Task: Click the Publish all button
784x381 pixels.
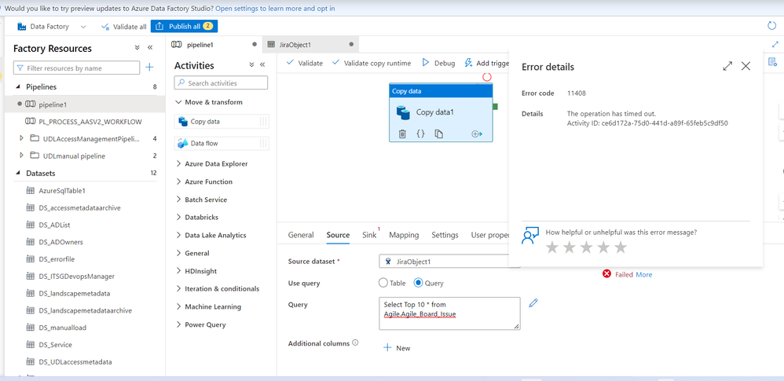Action: 184,27
